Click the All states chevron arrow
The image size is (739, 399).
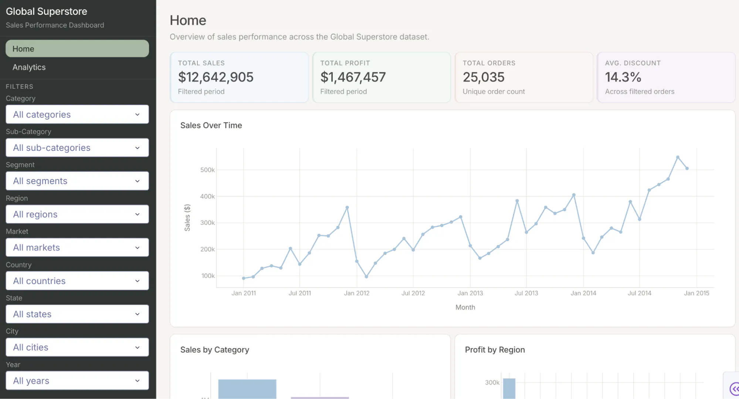click(138, 314)
